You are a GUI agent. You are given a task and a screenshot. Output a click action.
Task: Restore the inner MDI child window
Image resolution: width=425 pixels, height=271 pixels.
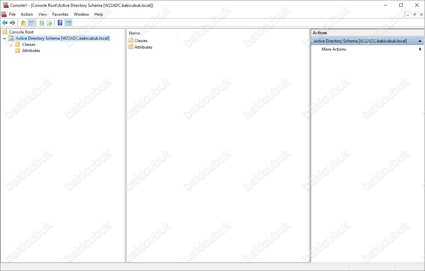414,14
